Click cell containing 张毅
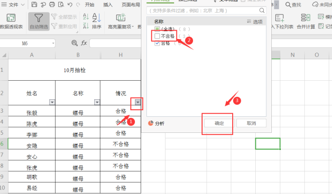Viewport: 332px width, 194px height. (x=32, y=111)
